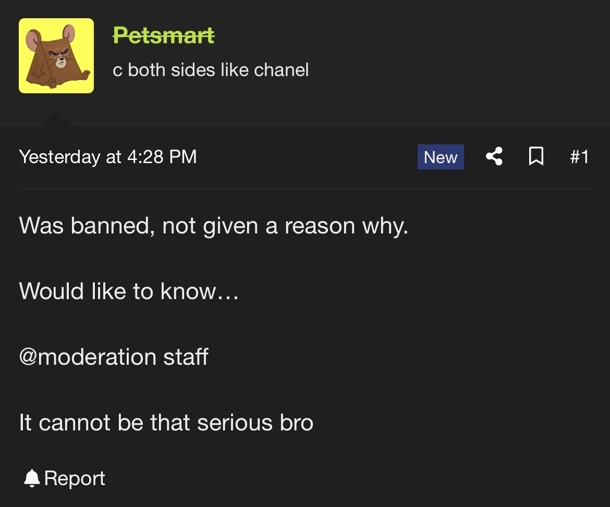Viewport: 610px width, 507px height.
Task: Open the #1 post permalink
Action: pyautogui.click(x=579, y=157)
